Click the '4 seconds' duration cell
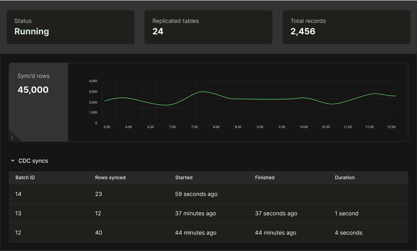The height and width of the screenshot is (251, 417). click(348, 233)
